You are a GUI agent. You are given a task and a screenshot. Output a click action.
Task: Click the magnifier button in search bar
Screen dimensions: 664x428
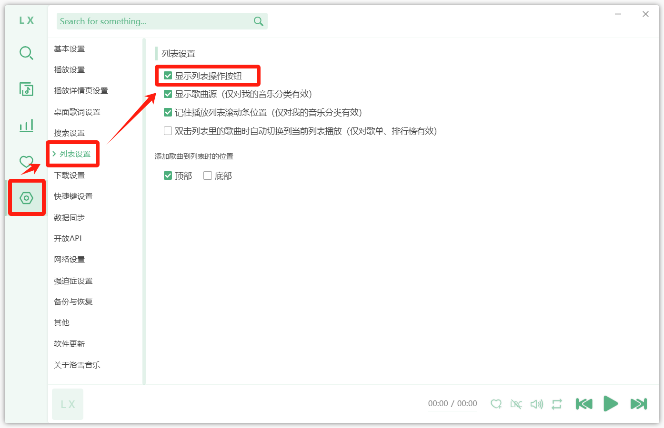[x=259, y=21]
